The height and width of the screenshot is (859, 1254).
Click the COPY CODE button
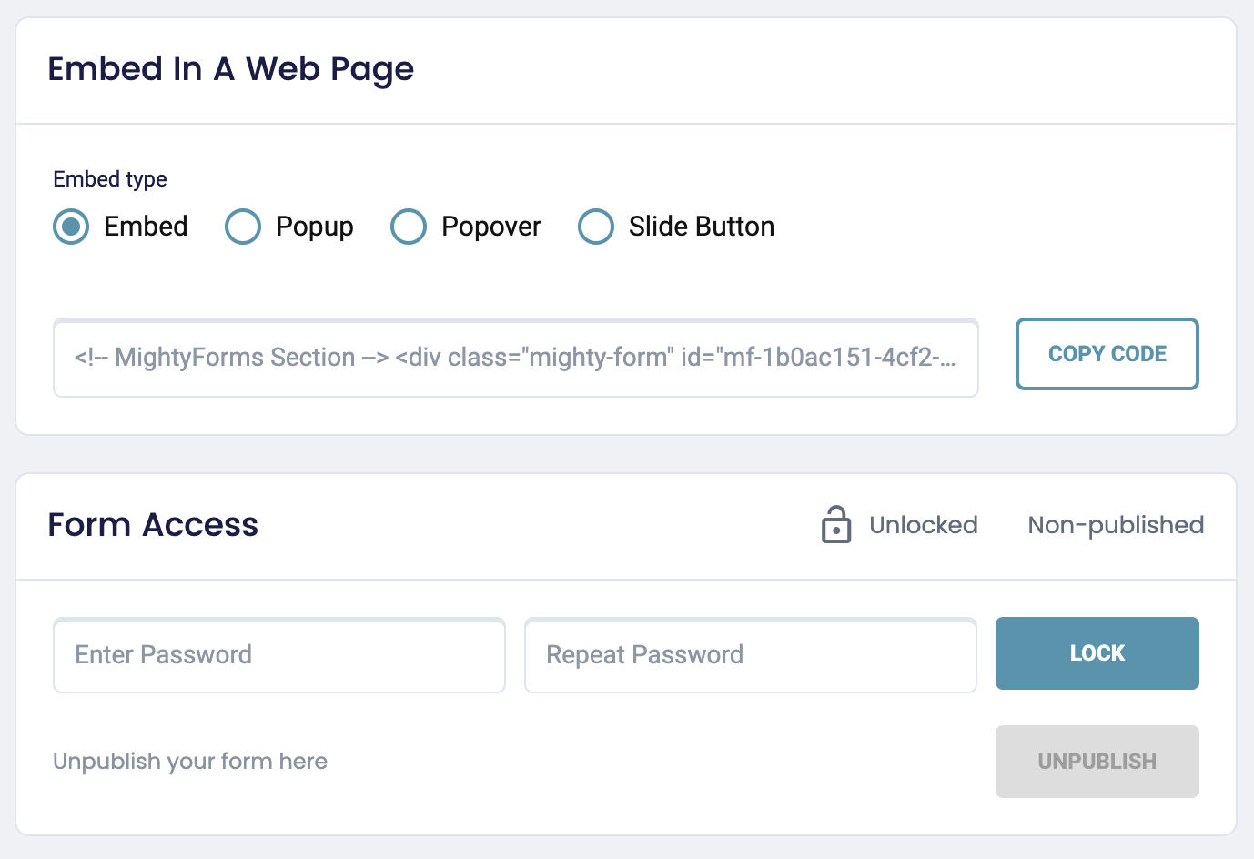(1107, 354)
